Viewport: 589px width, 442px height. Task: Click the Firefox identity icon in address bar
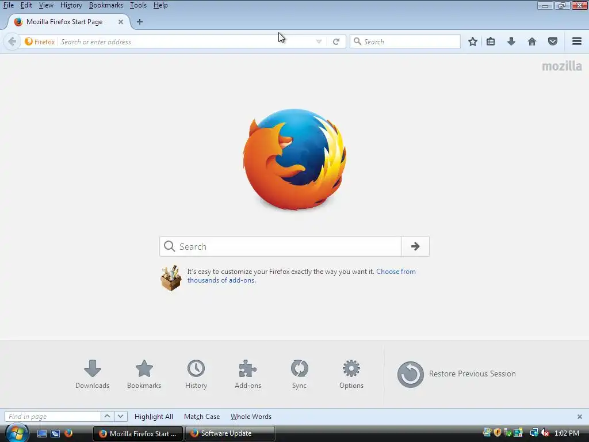(x=29, y=41)
